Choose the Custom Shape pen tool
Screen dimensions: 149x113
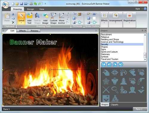53,18
